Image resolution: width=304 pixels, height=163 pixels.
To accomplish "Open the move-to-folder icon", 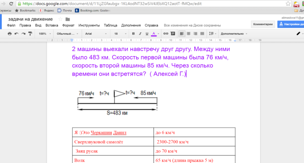I will [68, 19].
